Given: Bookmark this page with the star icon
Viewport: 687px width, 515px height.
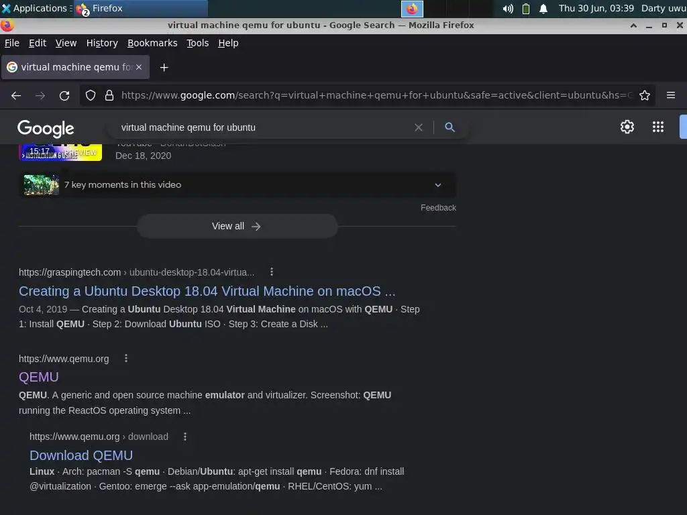Looking at the screenshot, I should click(x=645, y=95).
